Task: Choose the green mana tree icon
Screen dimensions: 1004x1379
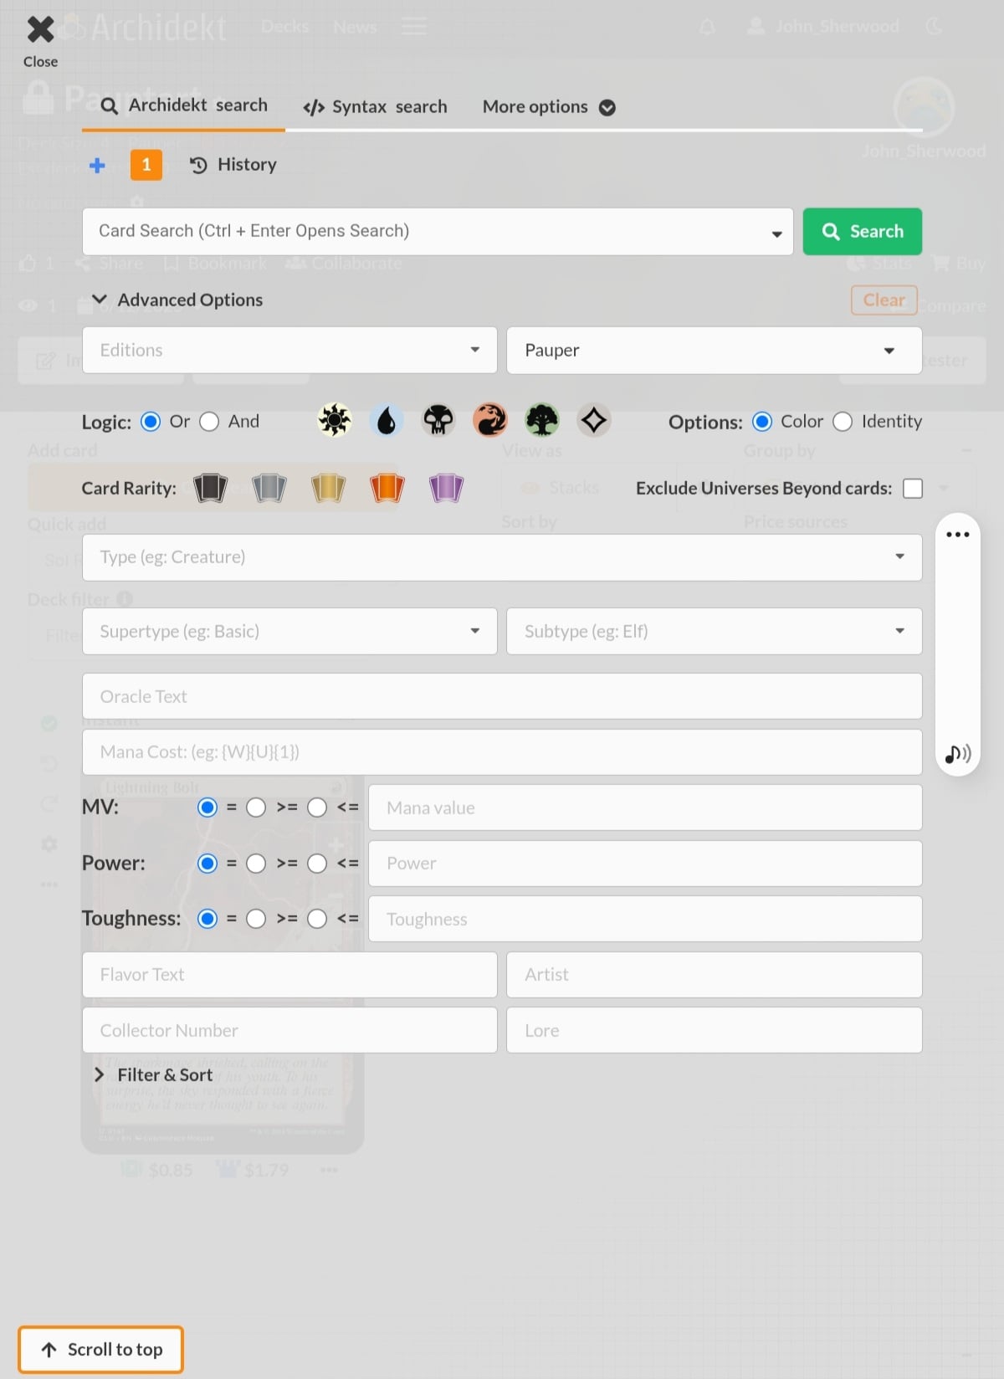Action: point(542,420)
